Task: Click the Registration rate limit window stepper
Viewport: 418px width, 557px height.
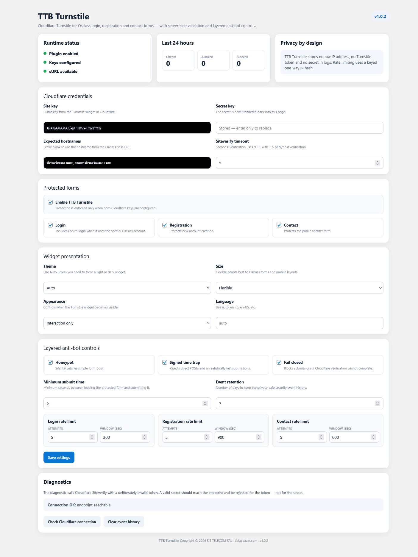Action: (x=259, y=437)
